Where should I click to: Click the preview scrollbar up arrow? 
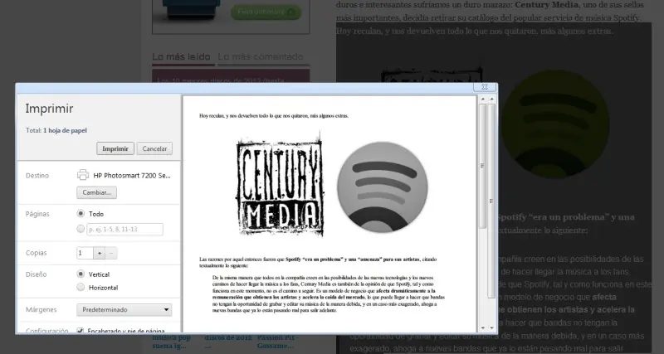(x=482, y=99)
